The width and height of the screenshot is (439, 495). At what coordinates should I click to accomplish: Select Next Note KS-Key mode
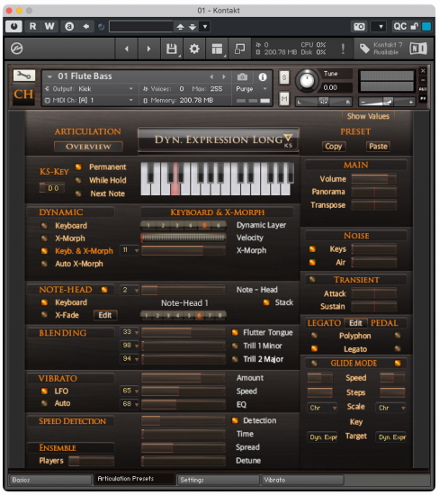pos(78,193)
